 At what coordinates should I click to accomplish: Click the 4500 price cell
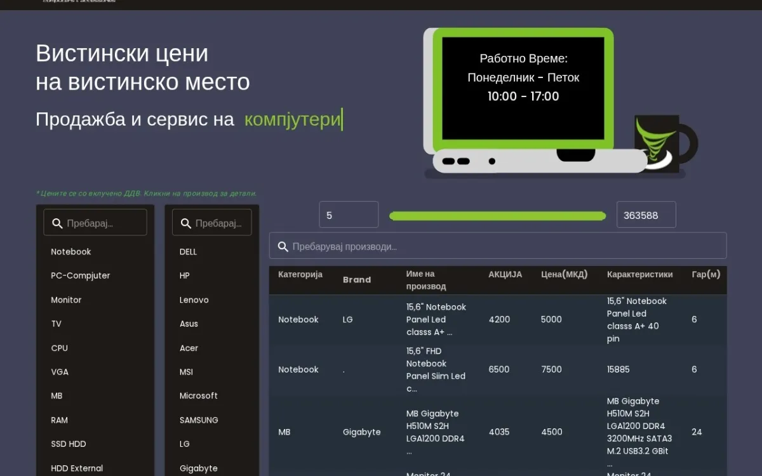pos(551,432)
